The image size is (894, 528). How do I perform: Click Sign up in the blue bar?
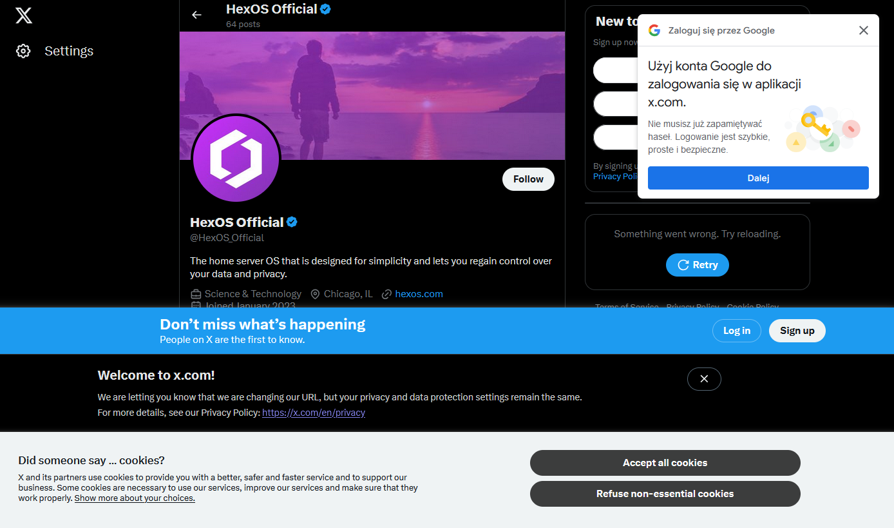pyautogui.click(x=797, y=331)
